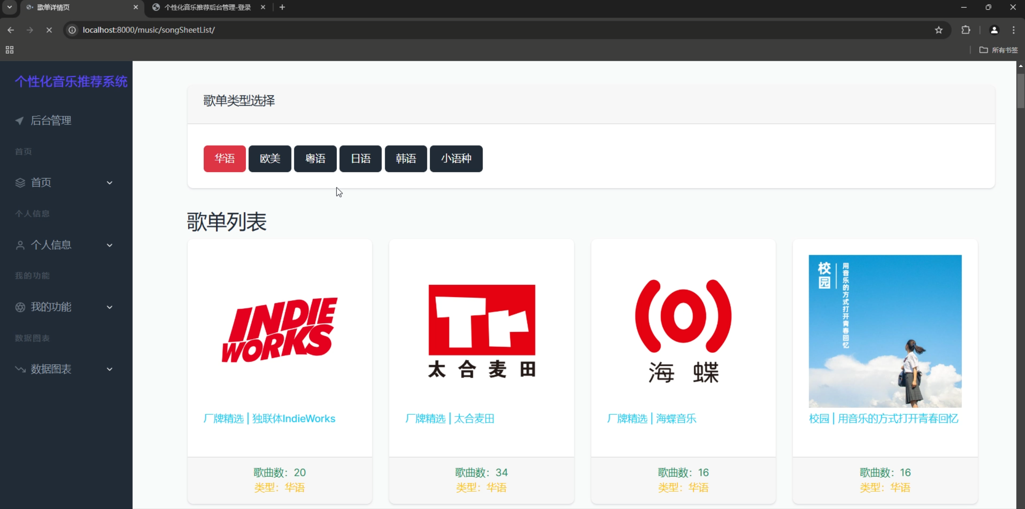This screenshot has width=1025, height=509.
Task: Click the 太合麦田 logo cover image
Action: (481, 331)
